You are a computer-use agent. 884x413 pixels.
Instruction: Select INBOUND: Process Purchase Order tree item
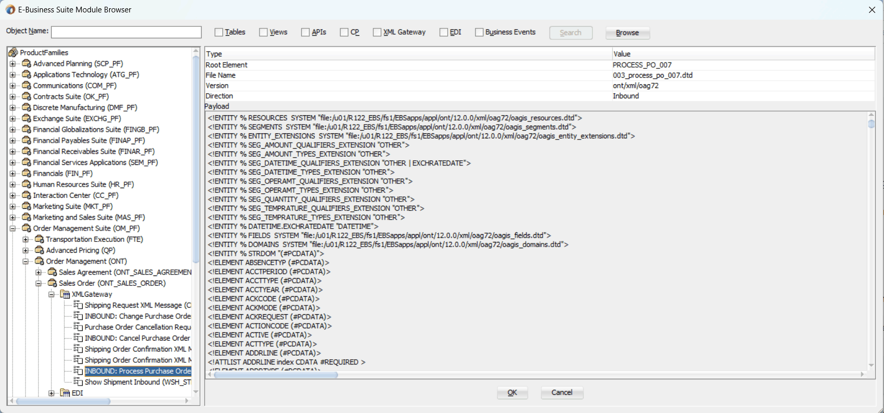(138, 371)
